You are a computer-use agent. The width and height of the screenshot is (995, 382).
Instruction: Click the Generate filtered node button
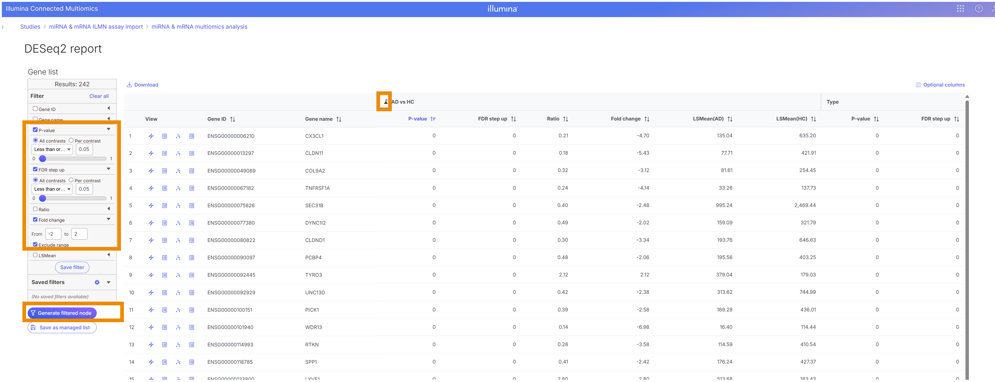point(62,313)
